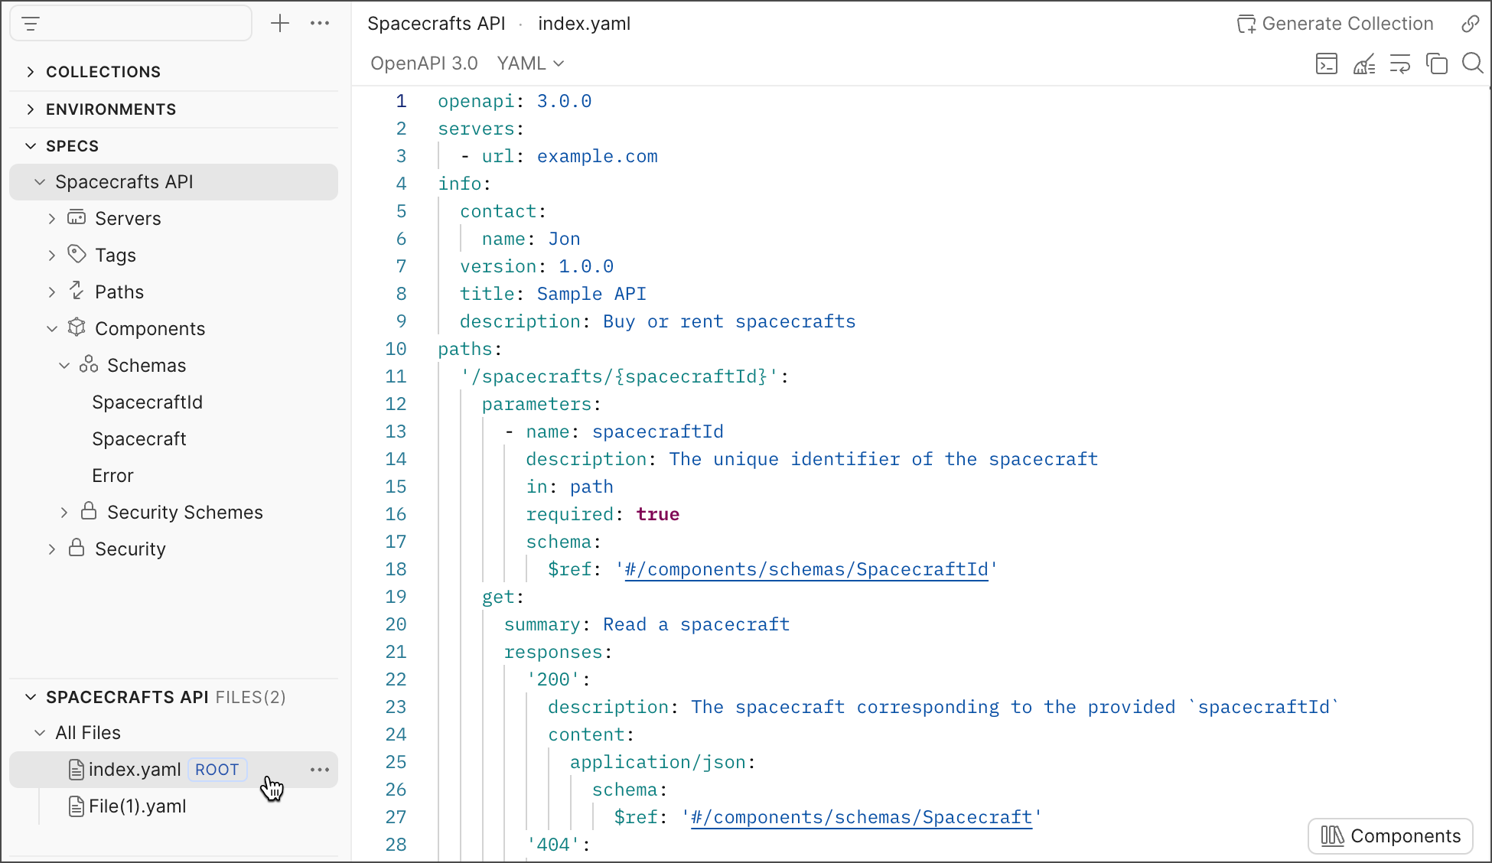Screen dimensions: 1492x863
Task: Select the Spacecraft schema item
Action: 138,439
